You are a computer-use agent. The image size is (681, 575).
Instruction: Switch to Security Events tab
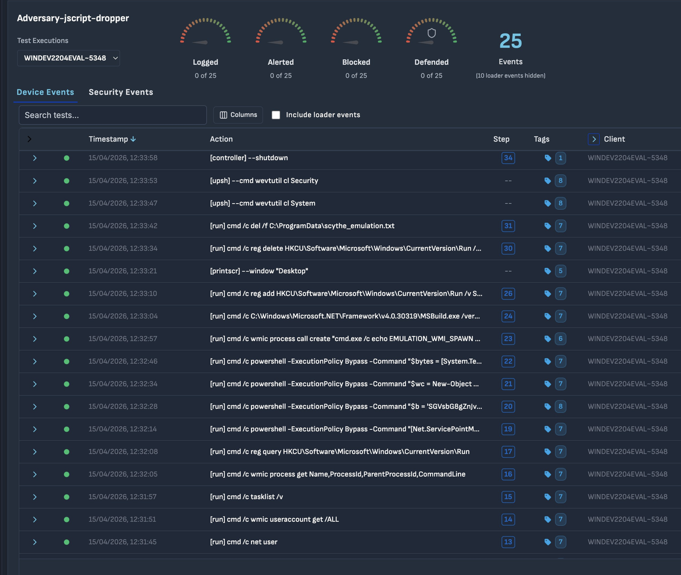pos(120,92)
